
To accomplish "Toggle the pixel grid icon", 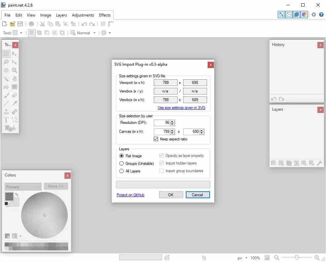I will coord(103,24).
